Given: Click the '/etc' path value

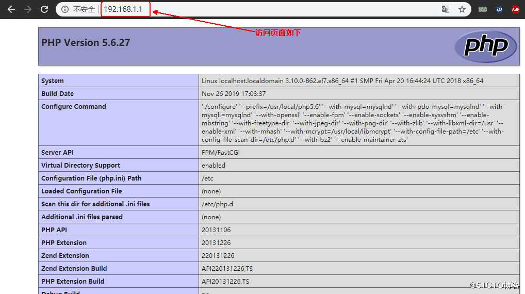Looking at the screenshot, I should pyautogui.click(x=207, y=178).
